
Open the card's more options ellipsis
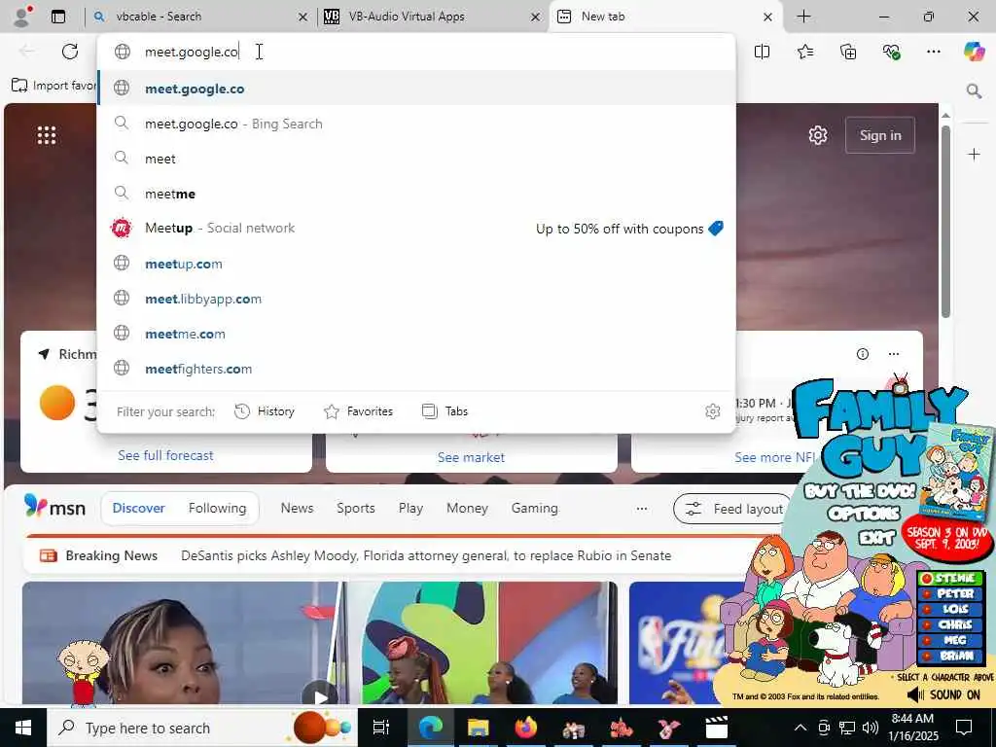pyautogui.click(x=894, y=354)
